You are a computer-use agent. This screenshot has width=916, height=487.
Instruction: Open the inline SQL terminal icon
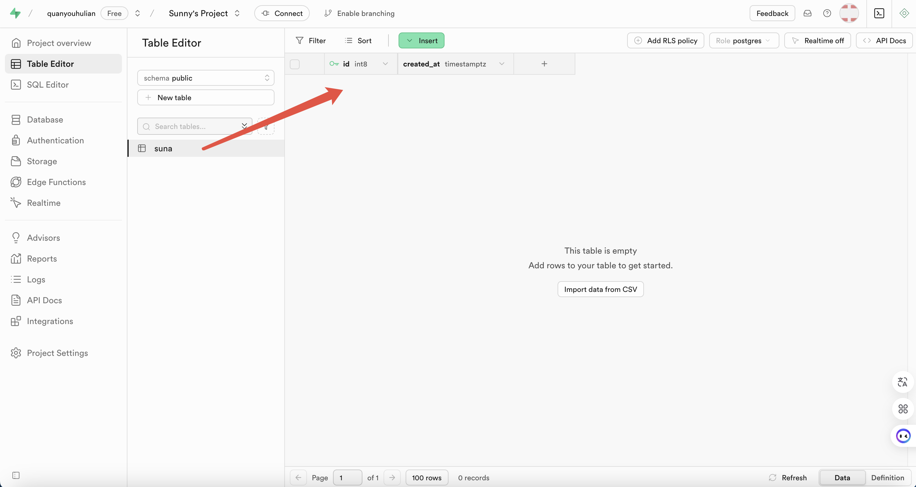(x=879, y=13)
